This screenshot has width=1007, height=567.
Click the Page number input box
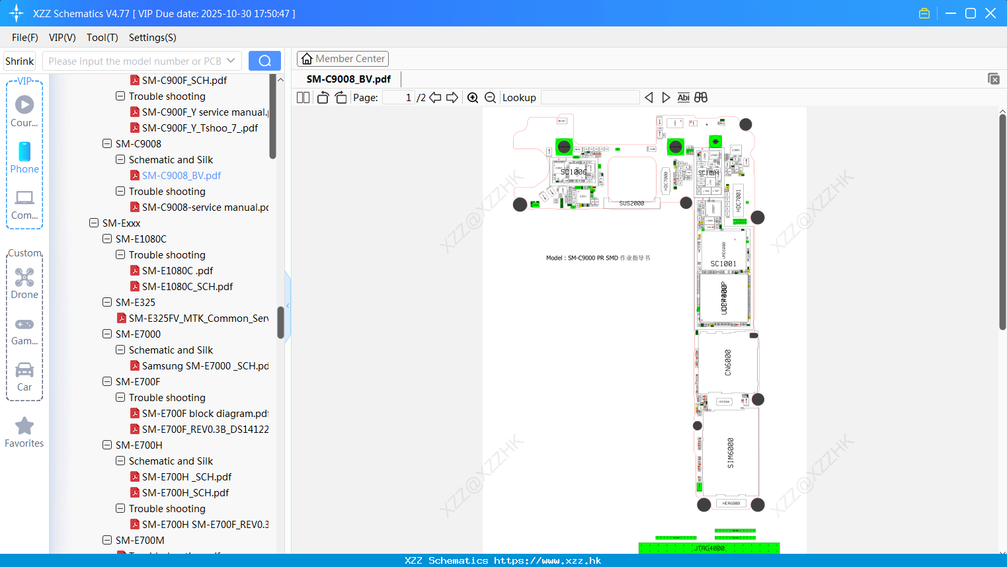(399, 97)
